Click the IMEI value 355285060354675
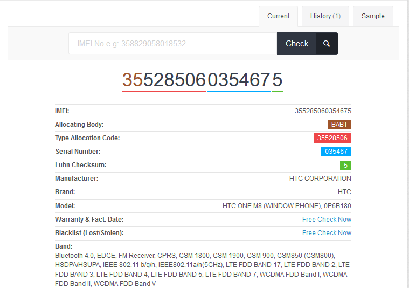409x288 pixels. click(323, 111)
